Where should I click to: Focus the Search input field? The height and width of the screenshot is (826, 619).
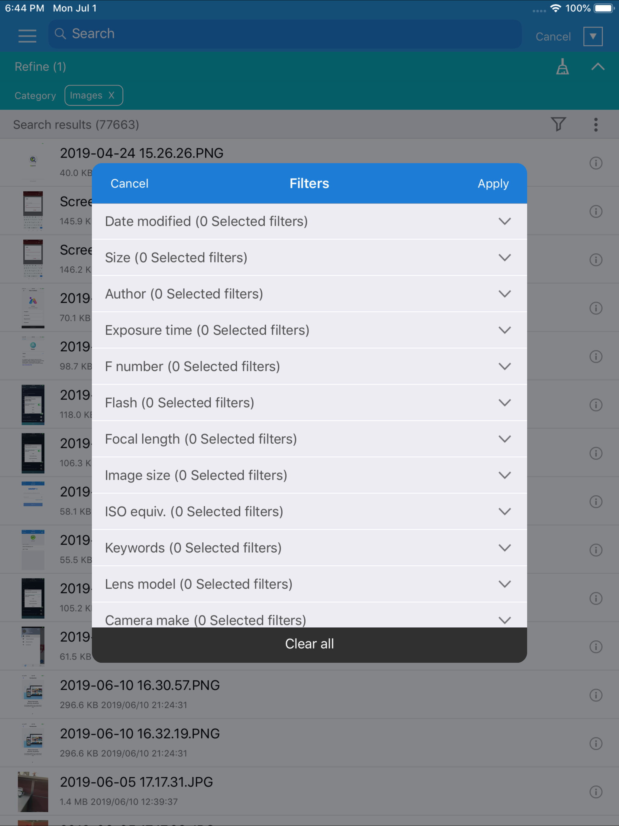pos(285,34)
